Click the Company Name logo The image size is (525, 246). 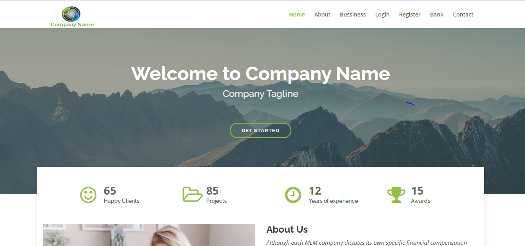click(x=72, y=16)
